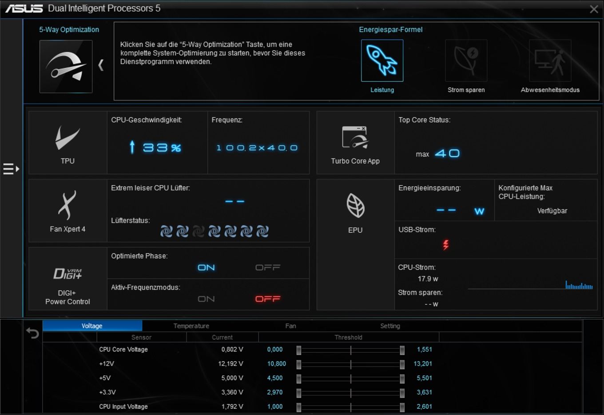Click the ASUS logo
The image size is (604, 415).
(24, 8)
